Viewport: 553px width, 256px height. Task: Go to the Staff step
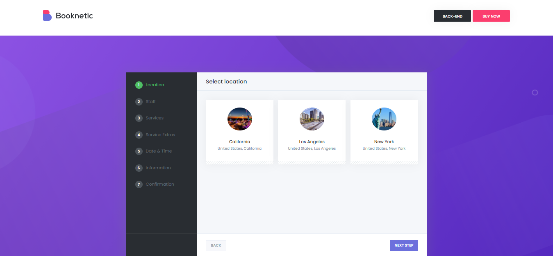150,101
